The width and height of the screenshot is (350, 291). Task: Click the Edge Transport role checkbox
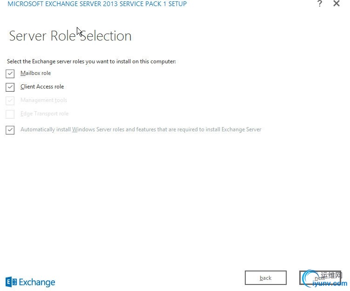10,114
